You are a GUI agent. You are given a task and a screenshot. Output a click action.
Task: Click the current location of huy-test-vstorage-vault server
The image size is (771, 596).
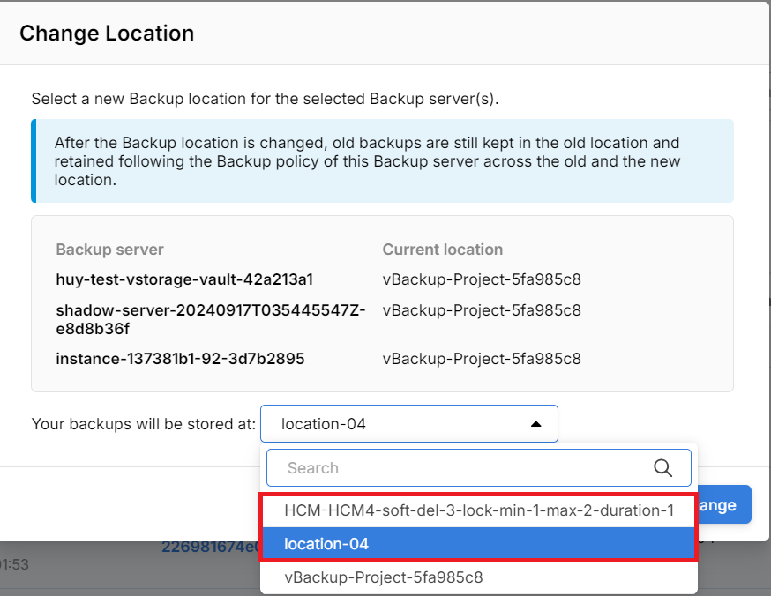click(481, 279)
